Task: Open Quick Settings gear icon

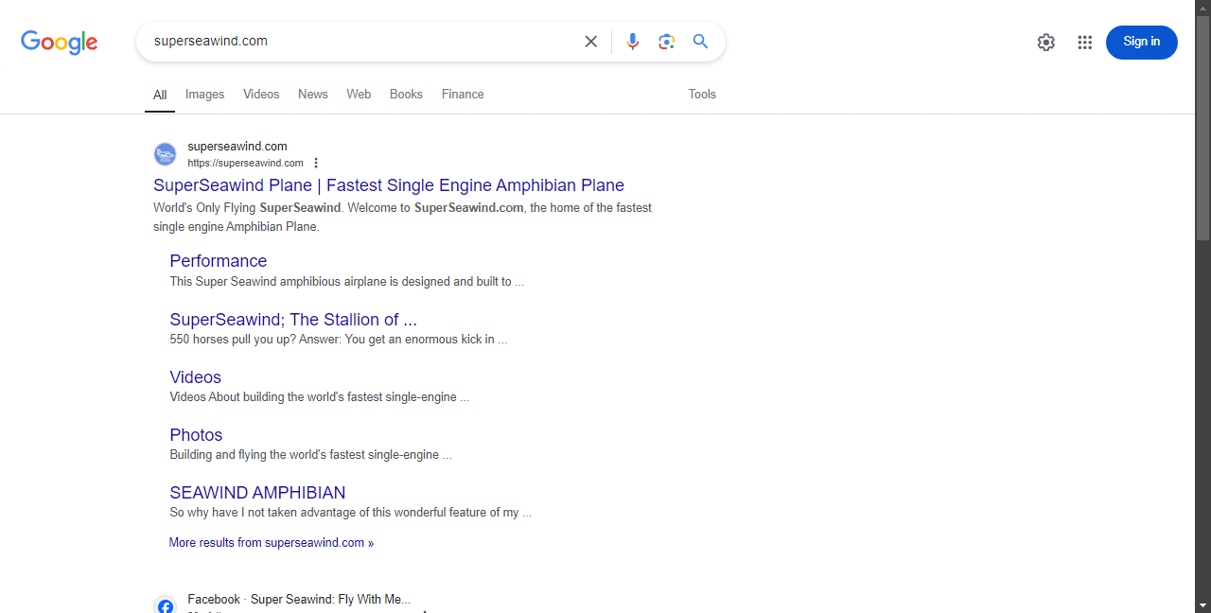Action: click(x=1045, y=43)
